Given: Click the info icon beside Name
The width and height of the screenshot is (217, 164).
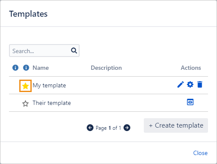Looking at the screenshot, I should pos(26,68).
